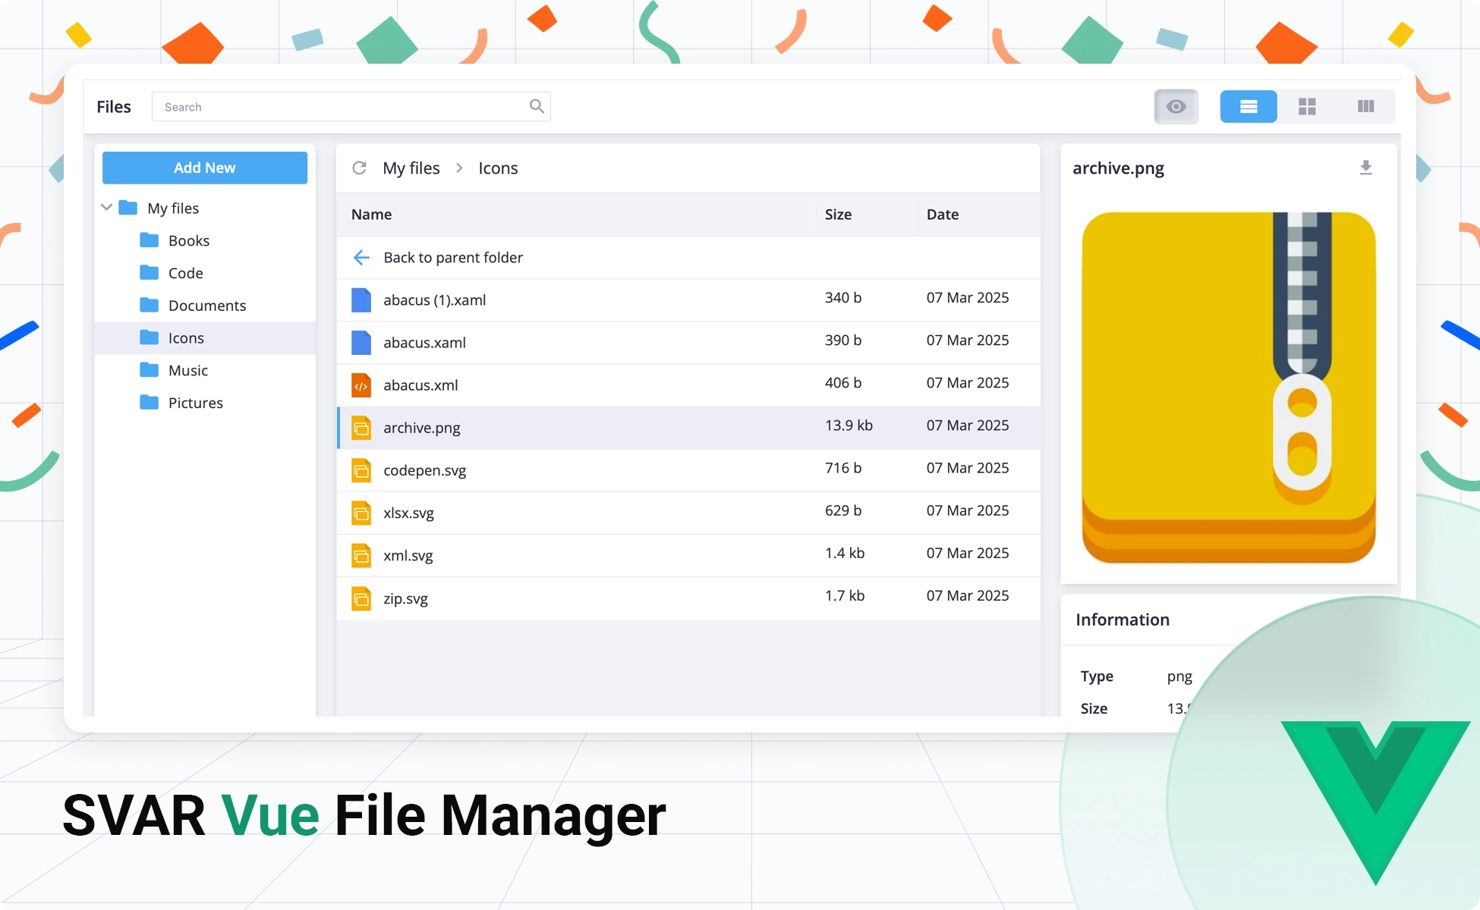This screenshot has width=1480, height=910.
Task: Click the My files folder icon
Action: point(128,208)
